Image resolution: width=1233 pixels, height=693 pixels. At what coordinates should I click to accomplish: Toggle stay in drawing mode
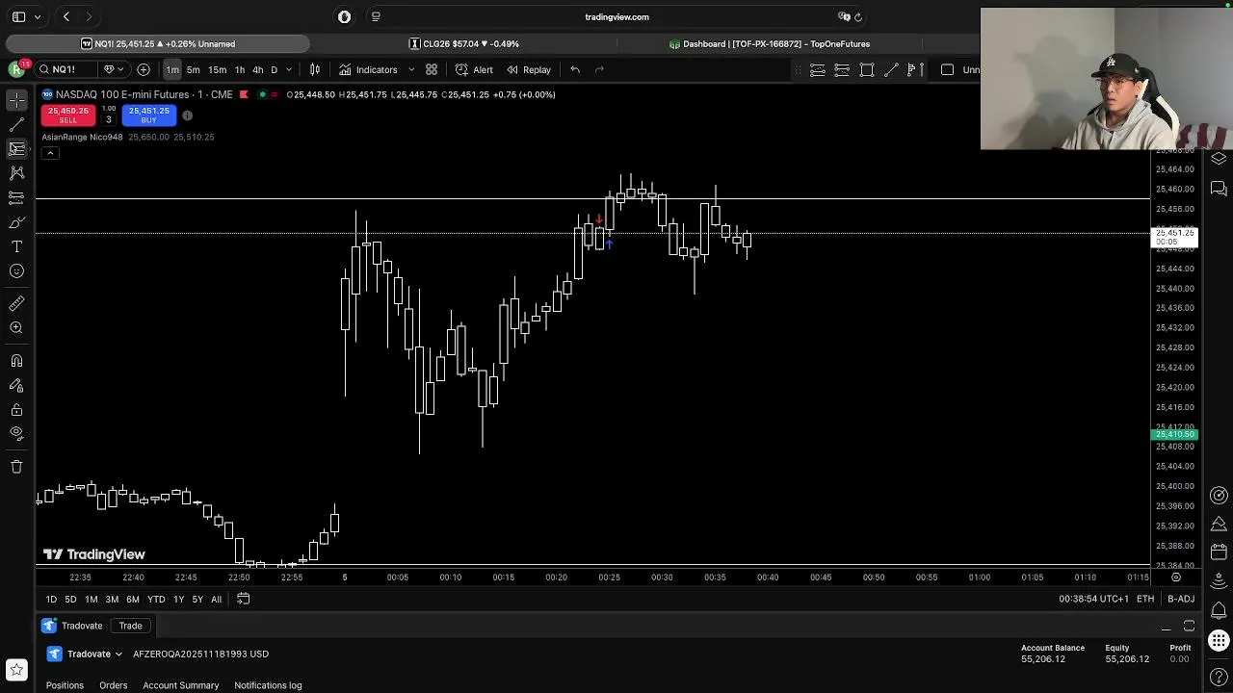pos(16,385)
